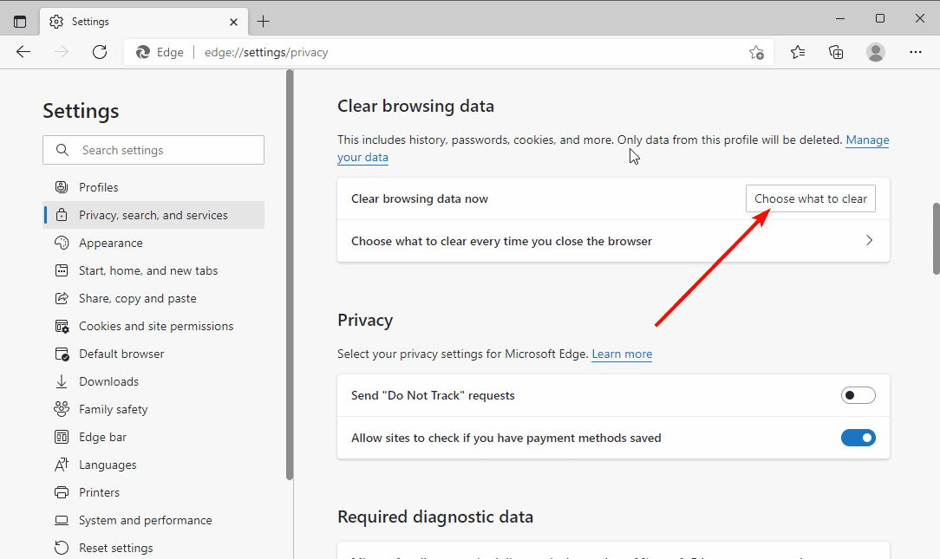The width and height of the screenshot is (940, 559).
Task: Click the Edge logo in address bar
Action: pos(143,52)
